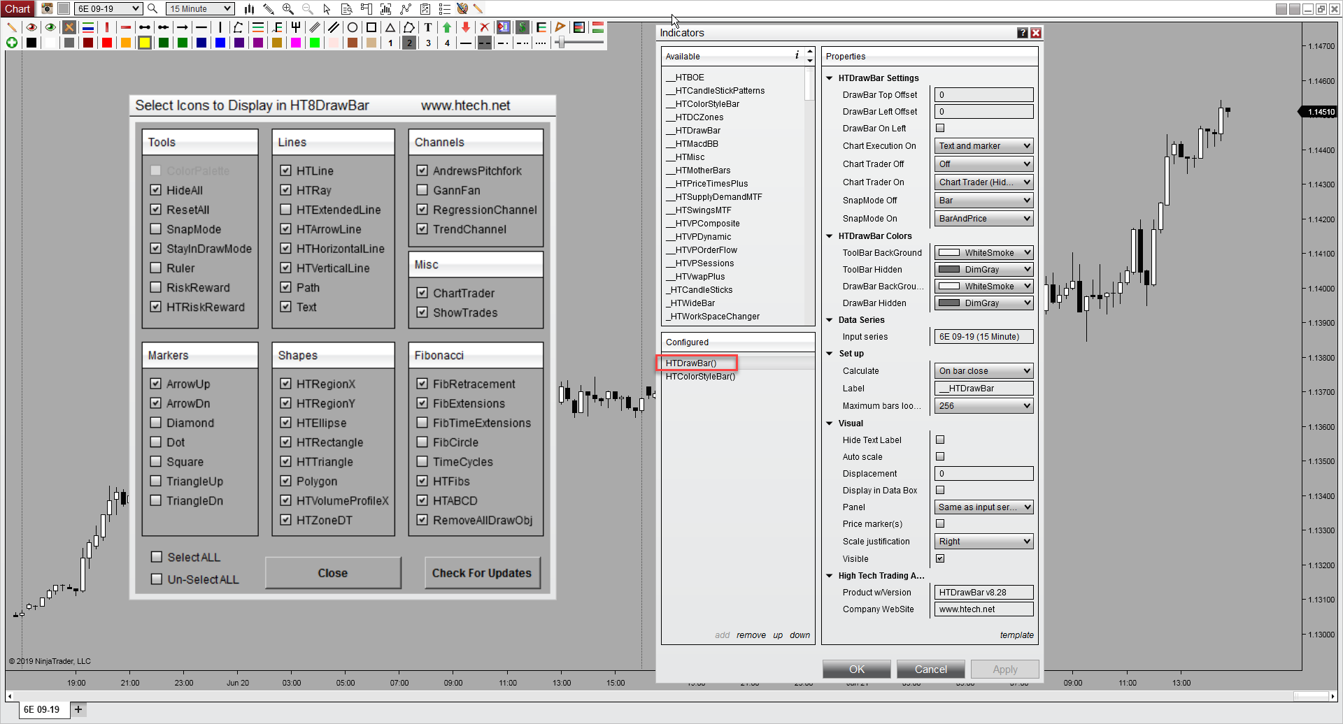Enable the Ruler checkbox
1343x724 pixels.
tap(155, 268)
